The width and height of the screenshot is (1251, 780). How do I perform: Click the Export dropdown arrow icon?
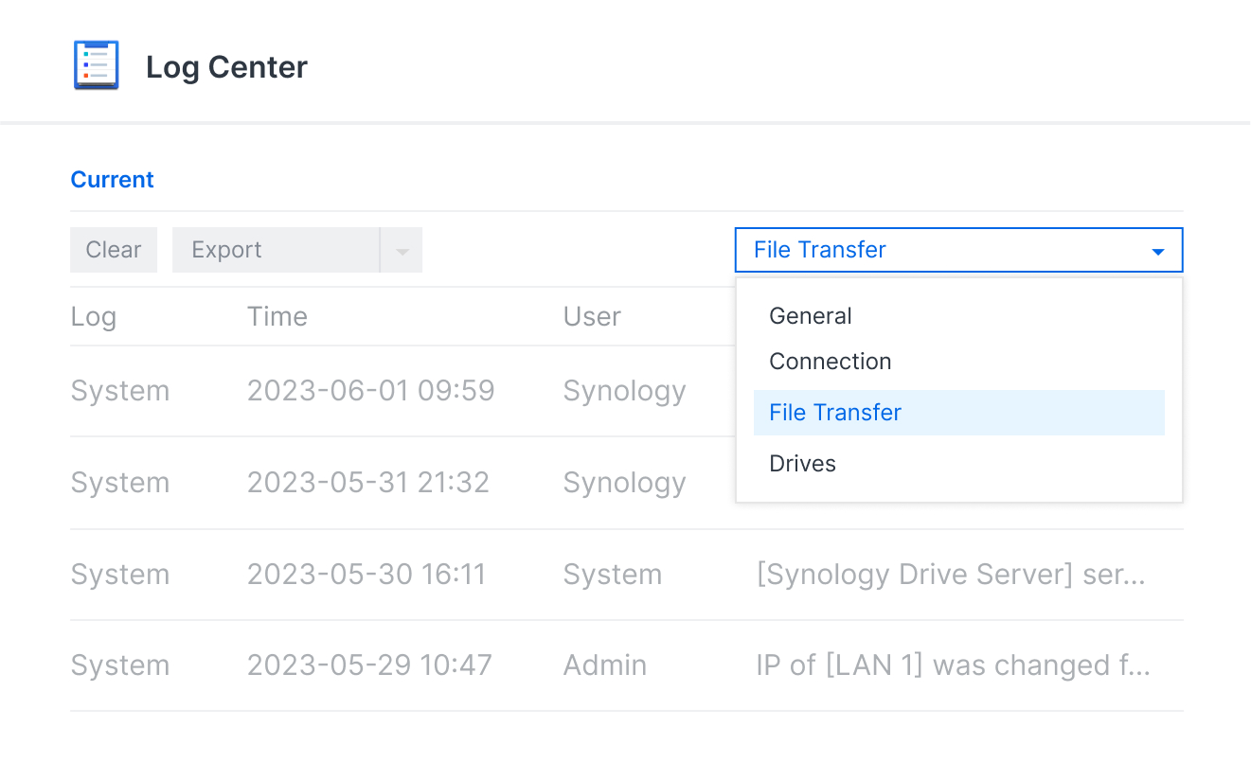point(402,249)
